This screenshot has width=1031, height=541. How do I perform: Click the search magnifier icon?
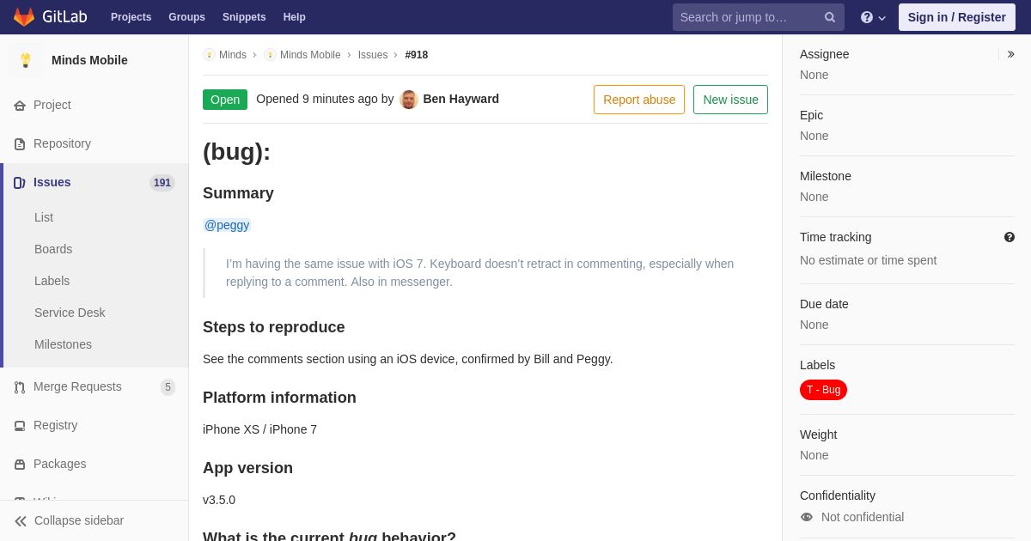pyautogui.click(x=830, y=17)
